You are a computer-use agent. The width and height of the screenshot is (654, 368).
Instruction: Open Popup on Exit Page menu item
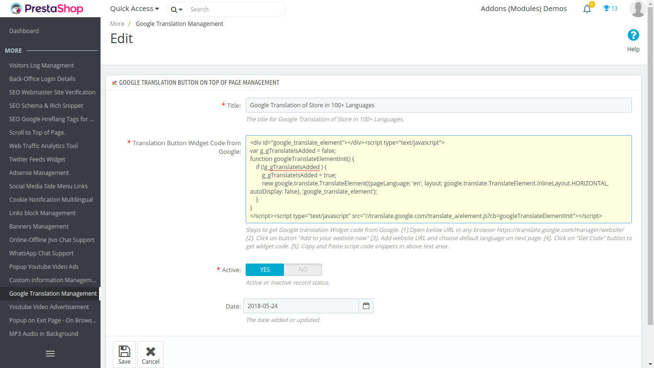53,320
